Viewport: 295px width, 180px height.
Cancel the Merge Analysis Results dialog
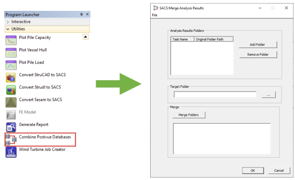coord(279,171)
